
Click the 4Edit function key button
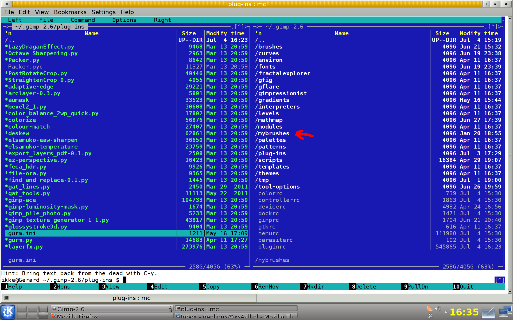coord(159,287)
